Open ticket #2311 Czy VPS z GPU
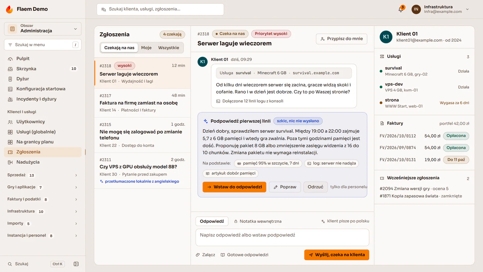The width and height of the screenshot is (483, 272). pyautogui.click(x=142, y=170)
